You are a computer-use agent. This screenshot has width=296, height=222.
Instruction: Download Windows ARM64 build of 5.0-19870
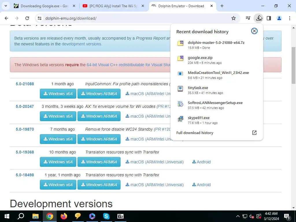(99, 139)
